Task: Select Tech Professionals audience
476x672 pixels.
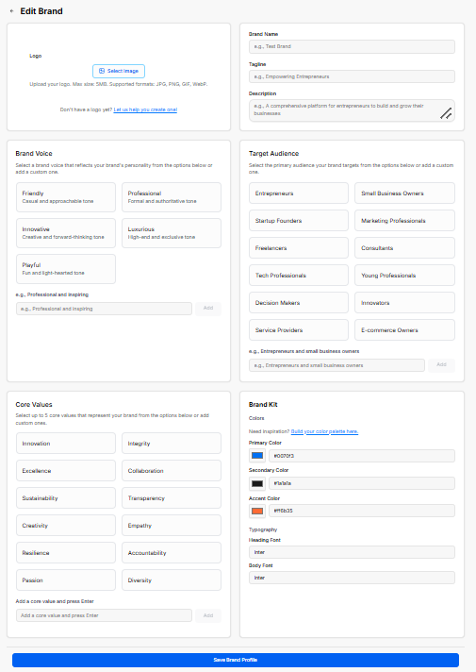Action: (x=299, y=276)
